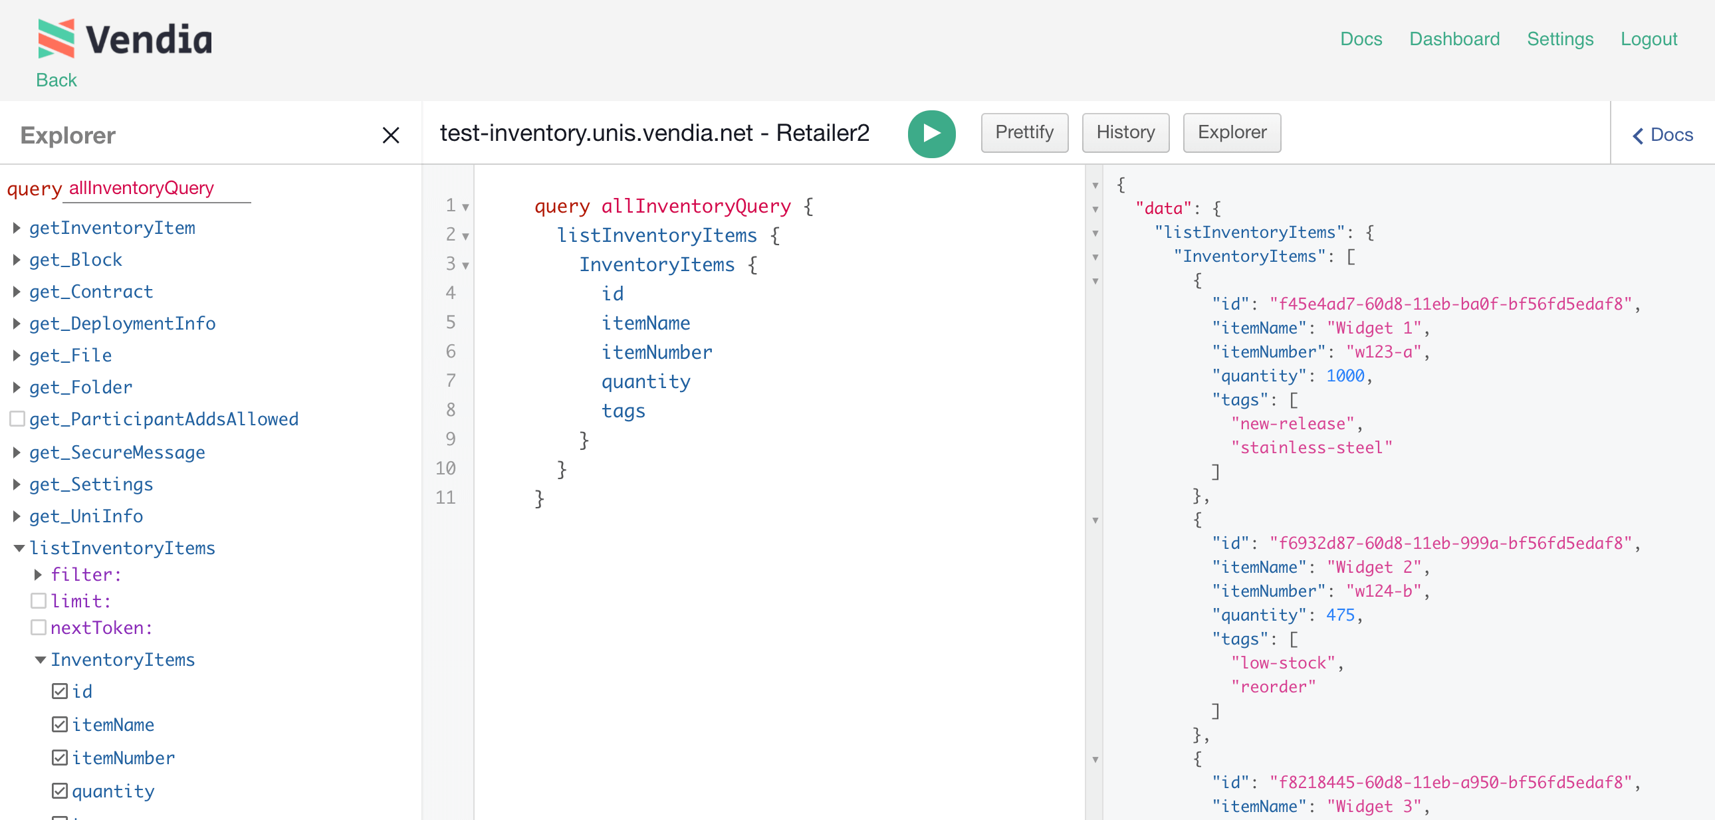Expand get_Contract node
1715x820 pixels.
(17, 292)
